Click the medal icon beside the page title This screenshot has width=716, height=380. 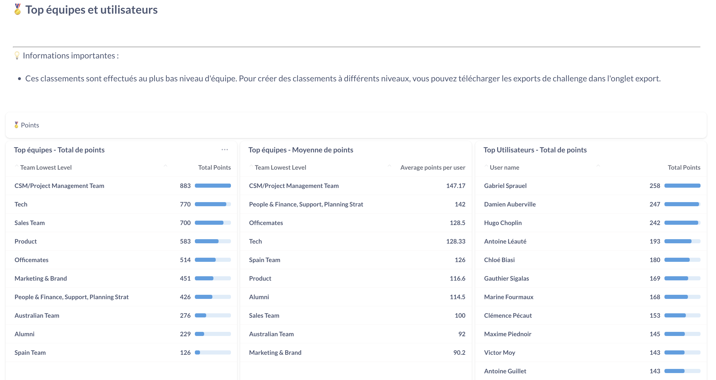pos(18,10)
